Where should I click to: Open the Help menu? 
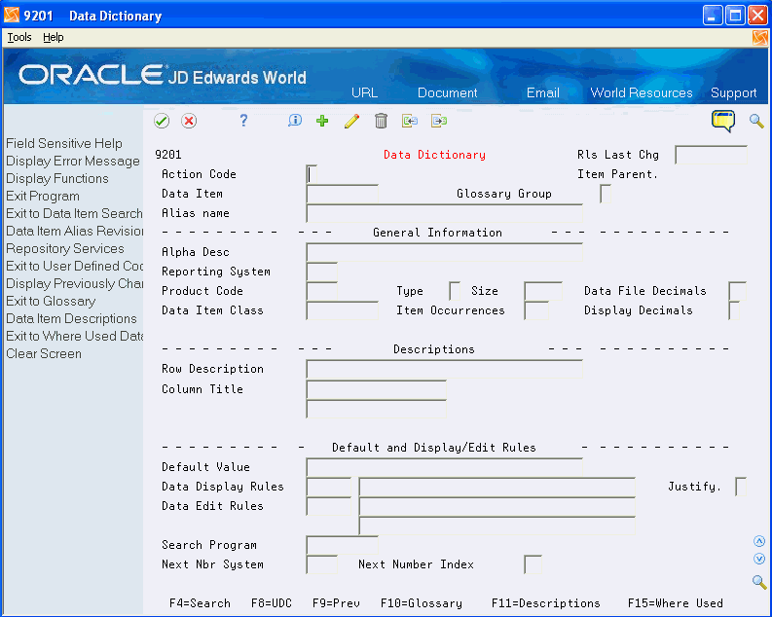[x=54, y=37]
